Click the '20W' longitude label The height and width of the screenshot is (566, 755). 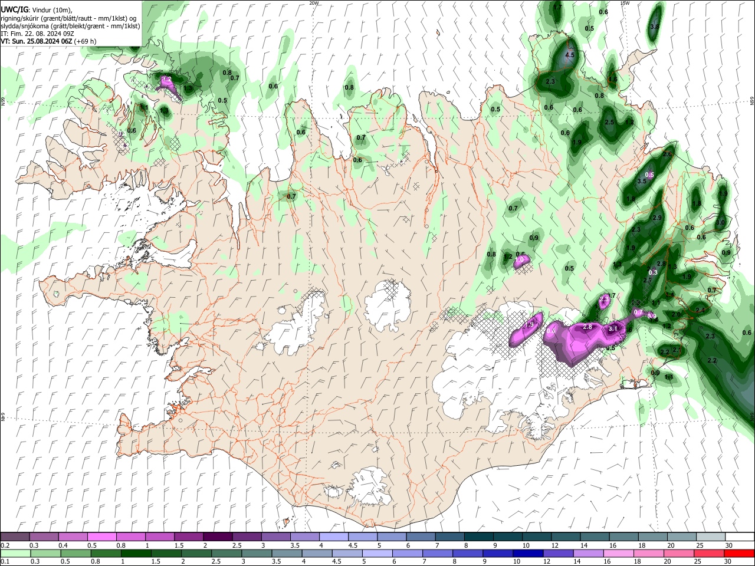click(x=314, y=3)
